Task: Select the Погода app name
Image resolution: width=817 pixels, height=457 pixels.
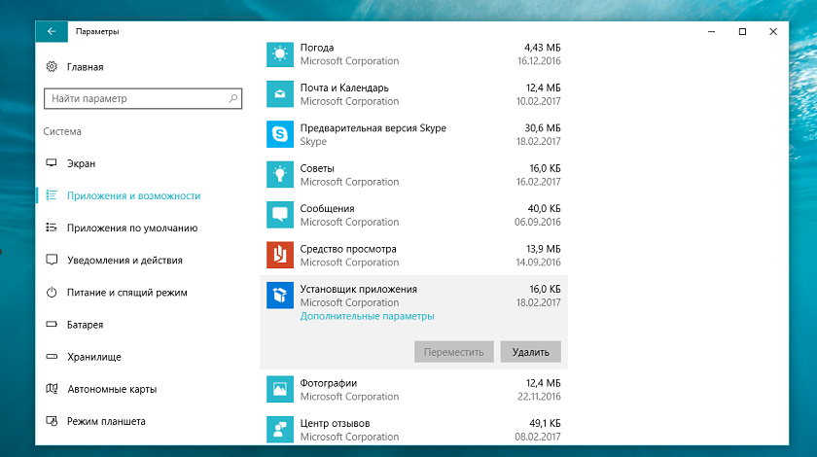Action: (x=317, y=48)
